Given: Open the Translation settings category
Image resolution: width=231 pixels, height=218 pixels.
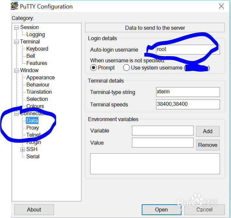Looking at the screenshot, I should (x=39, y=92).
